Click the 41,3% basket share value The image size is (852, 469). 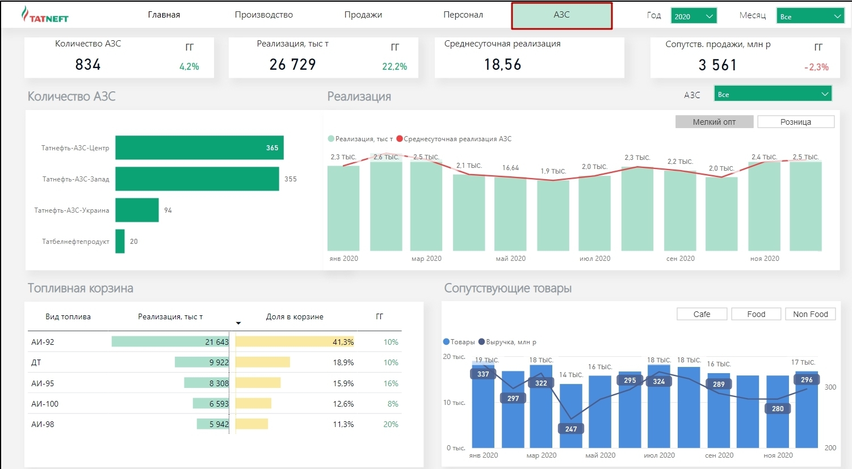pos(343,342)
